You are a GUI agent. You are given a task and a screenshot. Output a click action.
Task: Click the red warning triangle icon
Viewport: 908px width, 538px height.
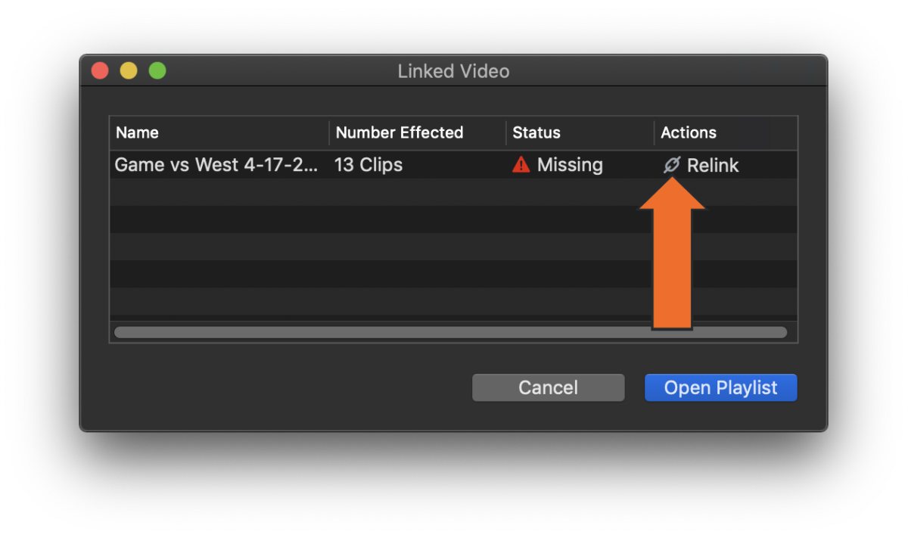pyautogui.click(x=521, y=165)
